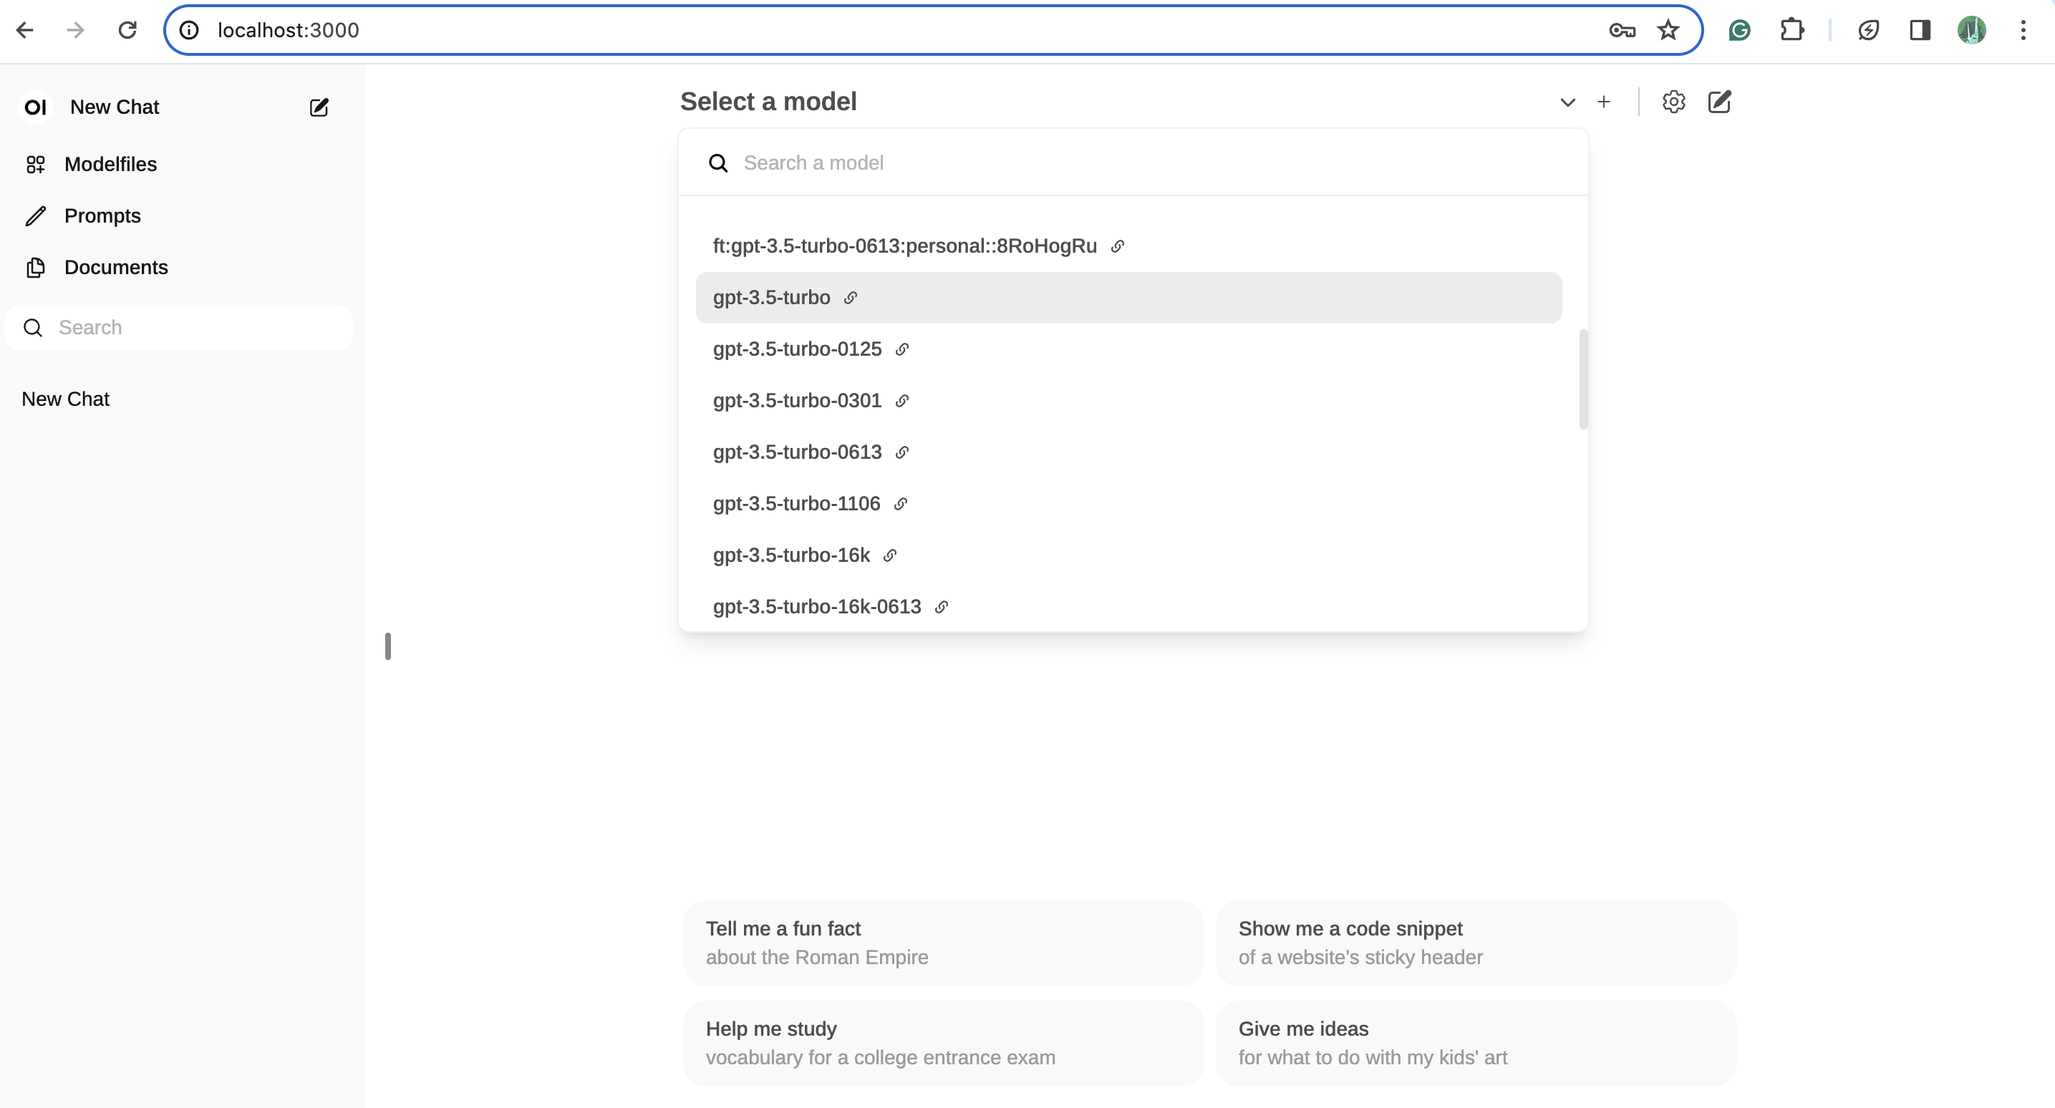Open browser extensions puzzle icon
Screen dimensions: 2055x1108
[1792, 30]
